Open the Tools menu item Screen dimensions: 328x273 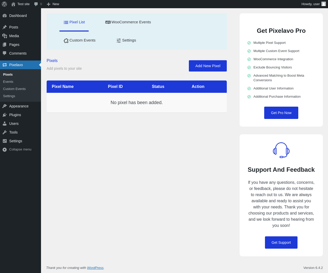pyautogui.click(x=20, y=132)
